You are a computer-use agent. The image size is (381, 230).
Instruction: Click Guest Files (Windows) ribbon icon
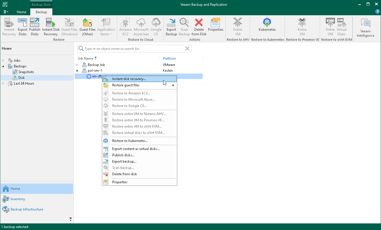69,27
